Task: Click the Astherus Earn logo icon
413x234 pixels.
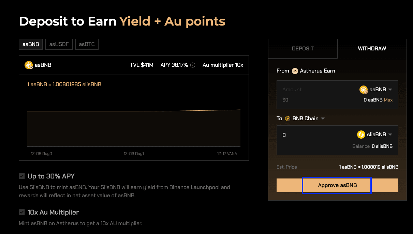Action: pyautogui.click(x=295, y=71)
